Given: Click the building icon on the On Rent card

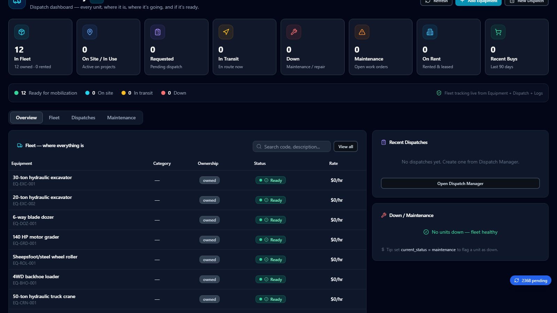Looking at the screenshot, I should [430, 32].
